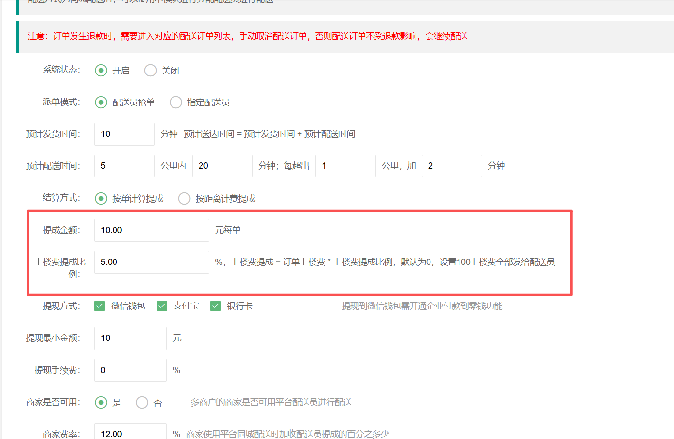Image resolution: width=674 pixels, height=439 pixels.
Task: Uncheck 微信钱包 withdrawal option
Action: point(100,306)
